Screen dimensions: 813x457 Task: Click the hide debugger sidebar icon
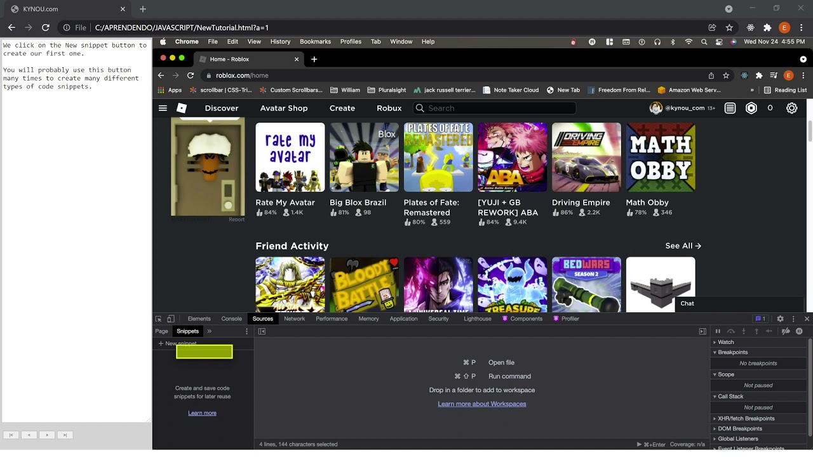(702, 331)
